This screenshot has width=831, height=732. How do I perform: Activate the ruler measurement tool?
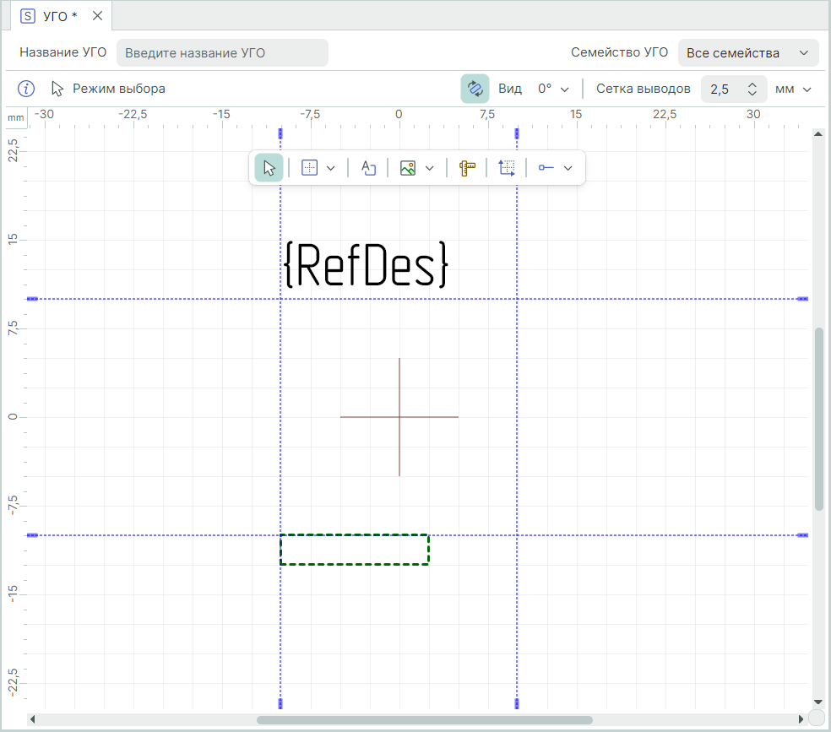(x=467, y=168)
